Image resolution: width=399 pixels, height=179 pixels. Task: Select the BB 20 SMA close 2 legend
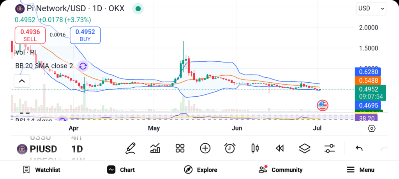point(44,66)
